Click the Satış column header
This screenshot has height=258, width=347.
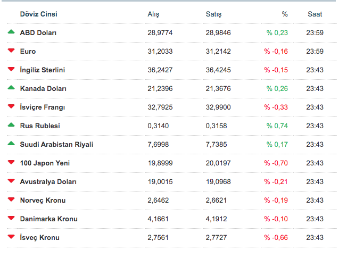213,14
